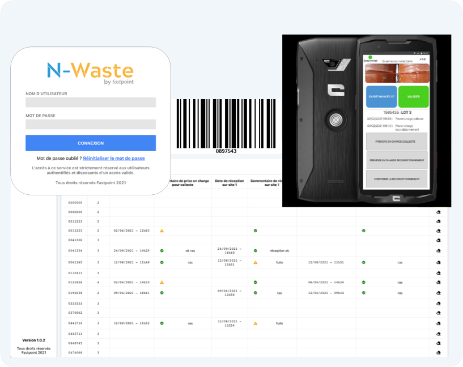Image resolution: width=463 pixels, height=367 pixels.
Task: Select lot number 0443710 in the table
Action: 75,323
